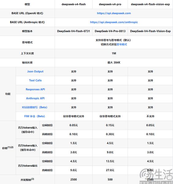
Task: Select 支持 for Responses API under vision-exp
Action: [x=150, y=90]
